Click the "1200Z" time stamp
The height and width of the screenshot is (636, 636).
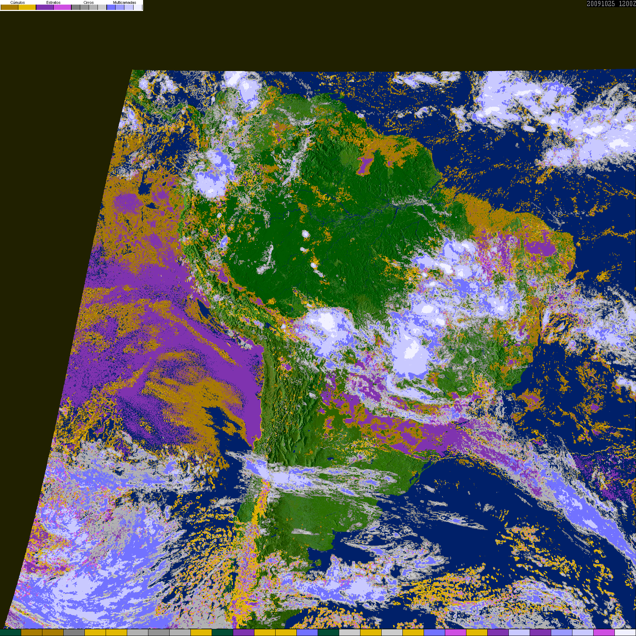628,4
